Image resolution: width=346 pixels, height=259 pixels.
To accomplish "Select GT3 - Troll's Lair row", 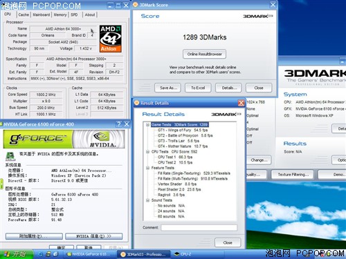I will (x=179, y=141).
